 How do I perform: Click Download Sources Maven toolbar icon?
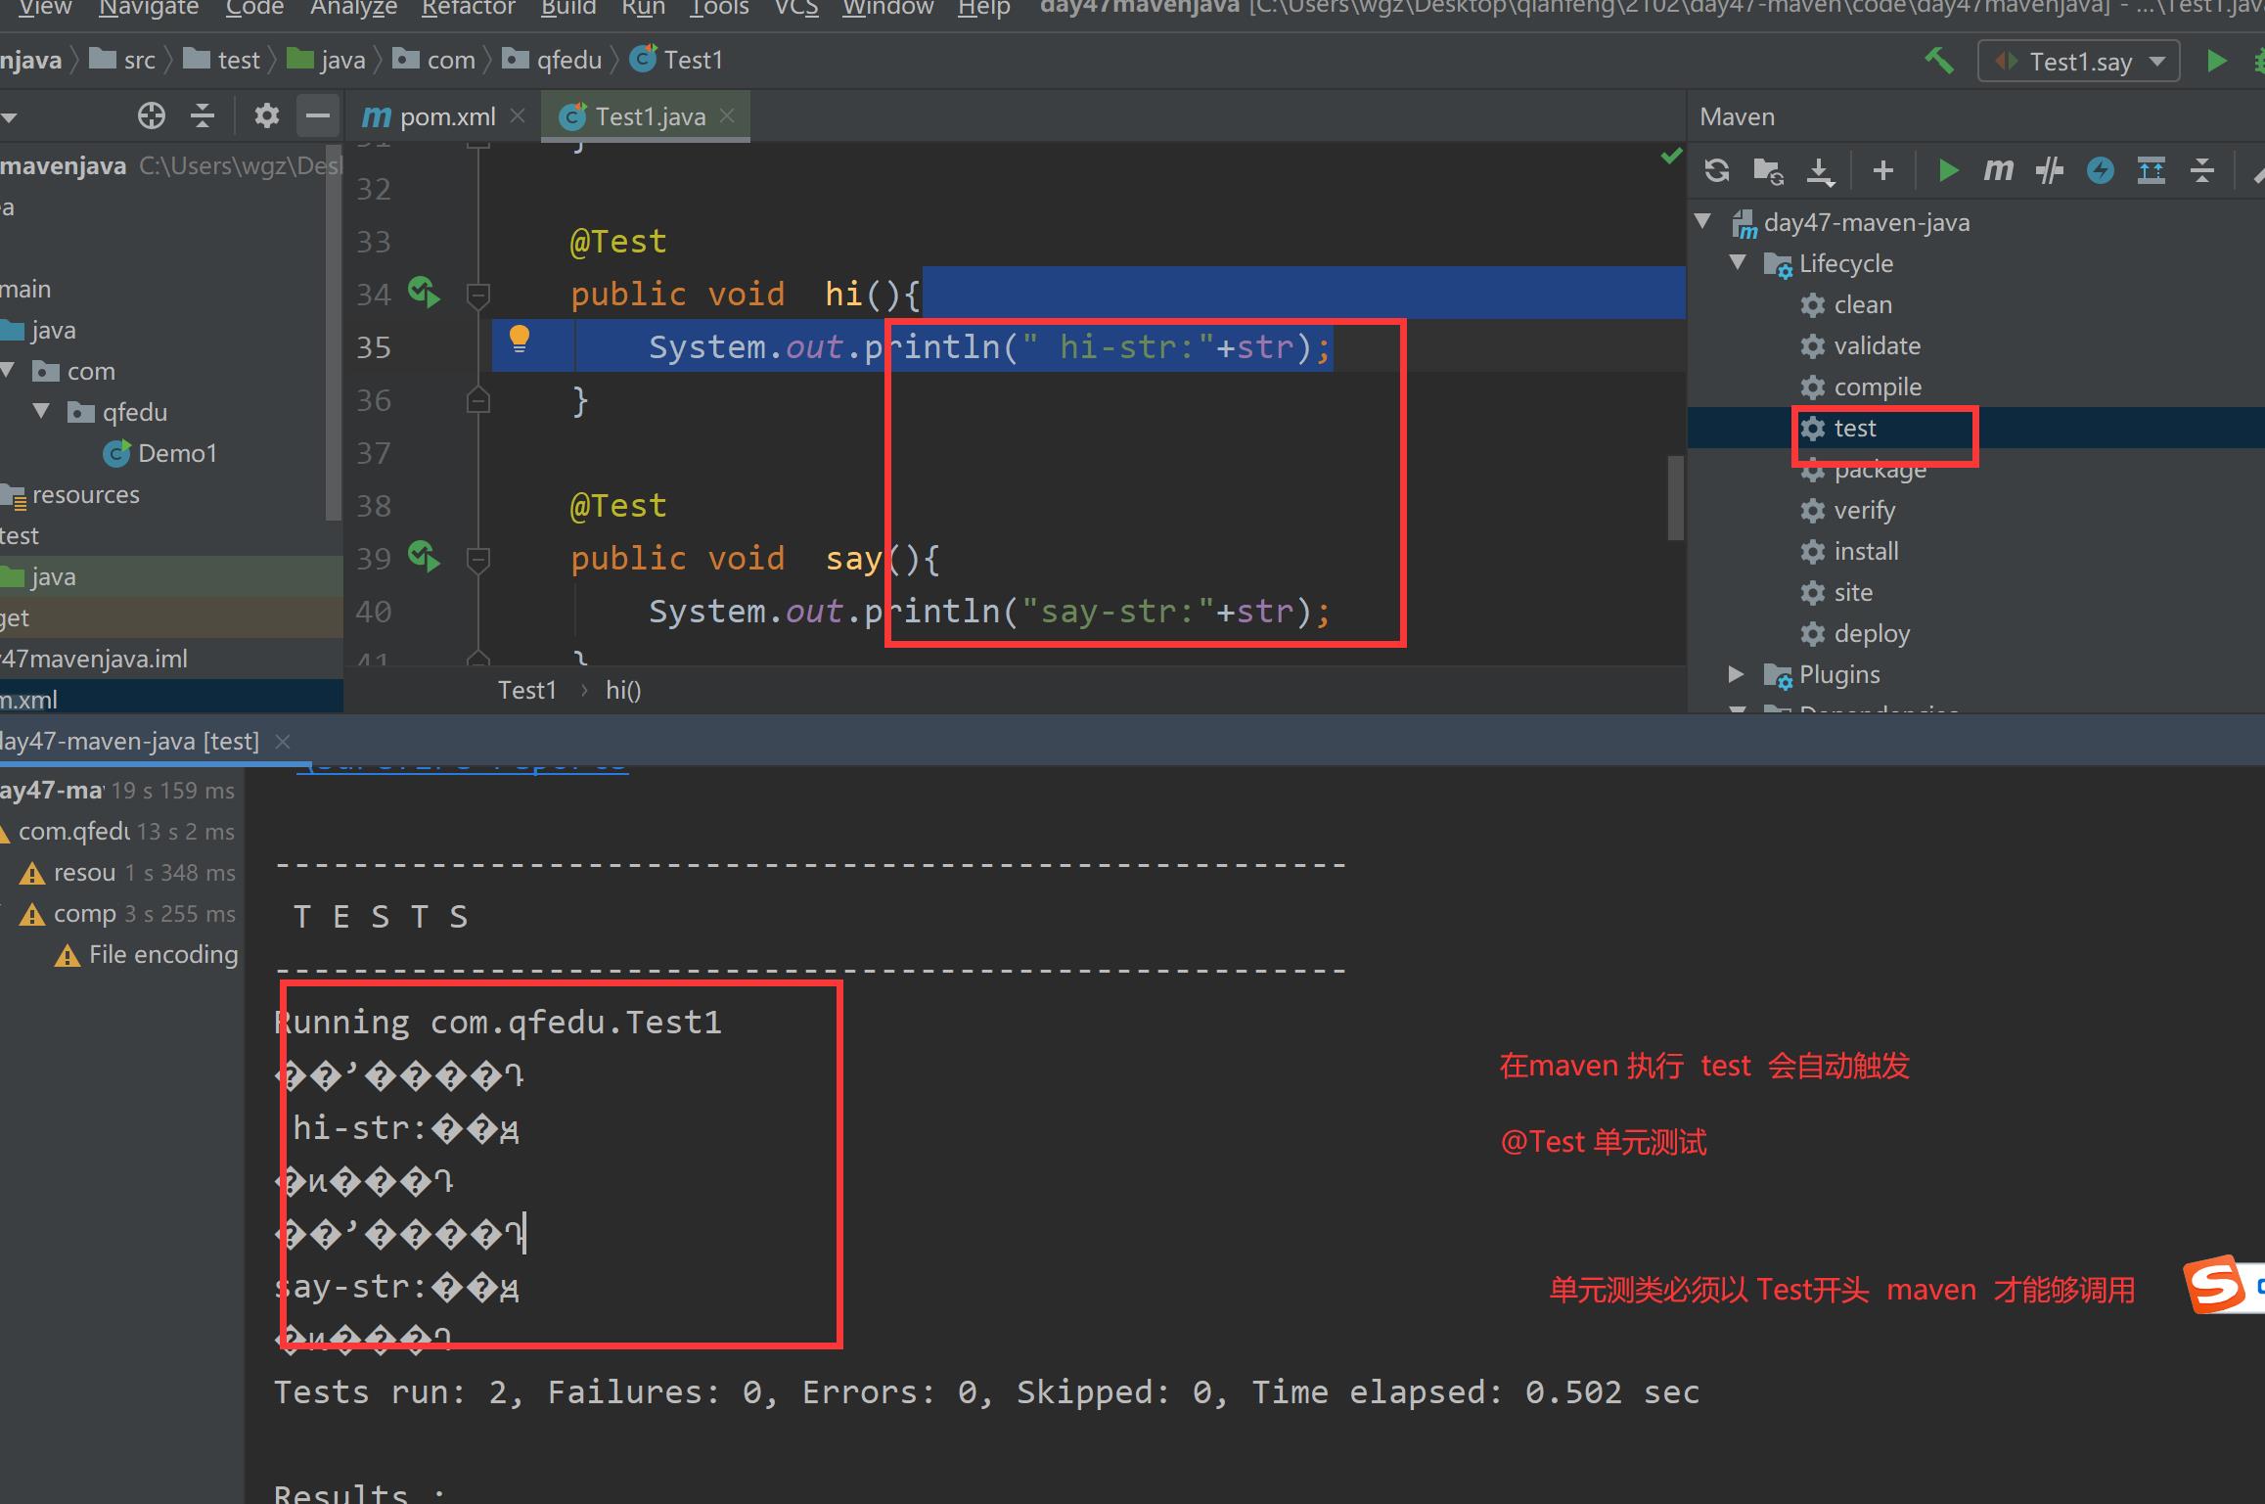pos(1820,171)
